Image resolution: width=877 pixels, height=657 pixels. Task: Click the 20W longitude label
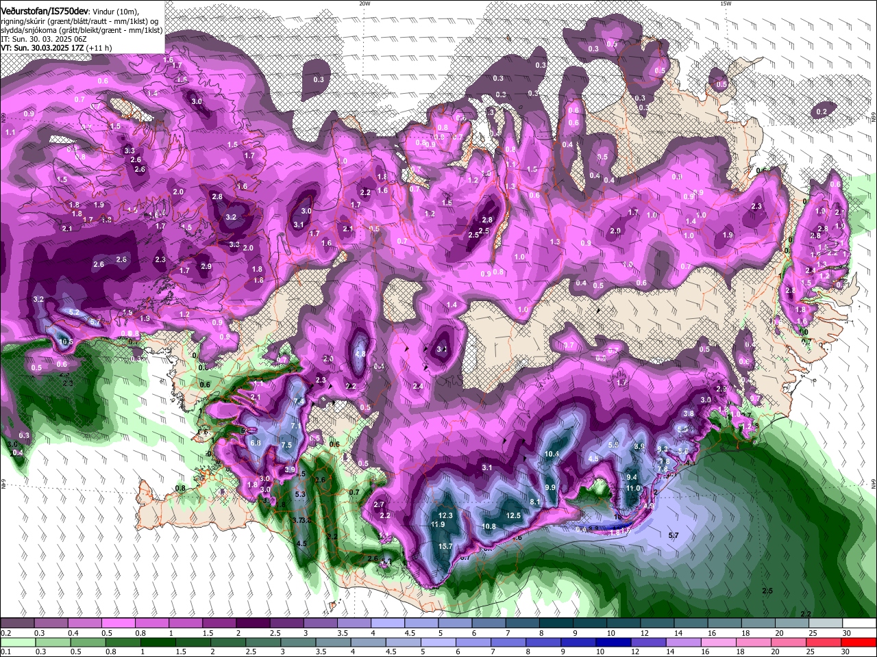pos(365,3)
